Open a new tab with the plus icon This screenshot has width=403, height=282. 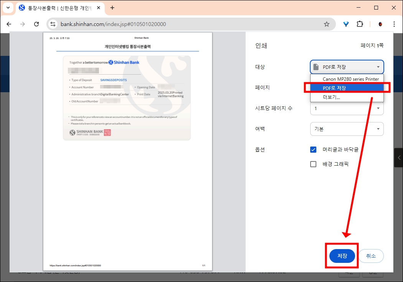pos(111,8)
